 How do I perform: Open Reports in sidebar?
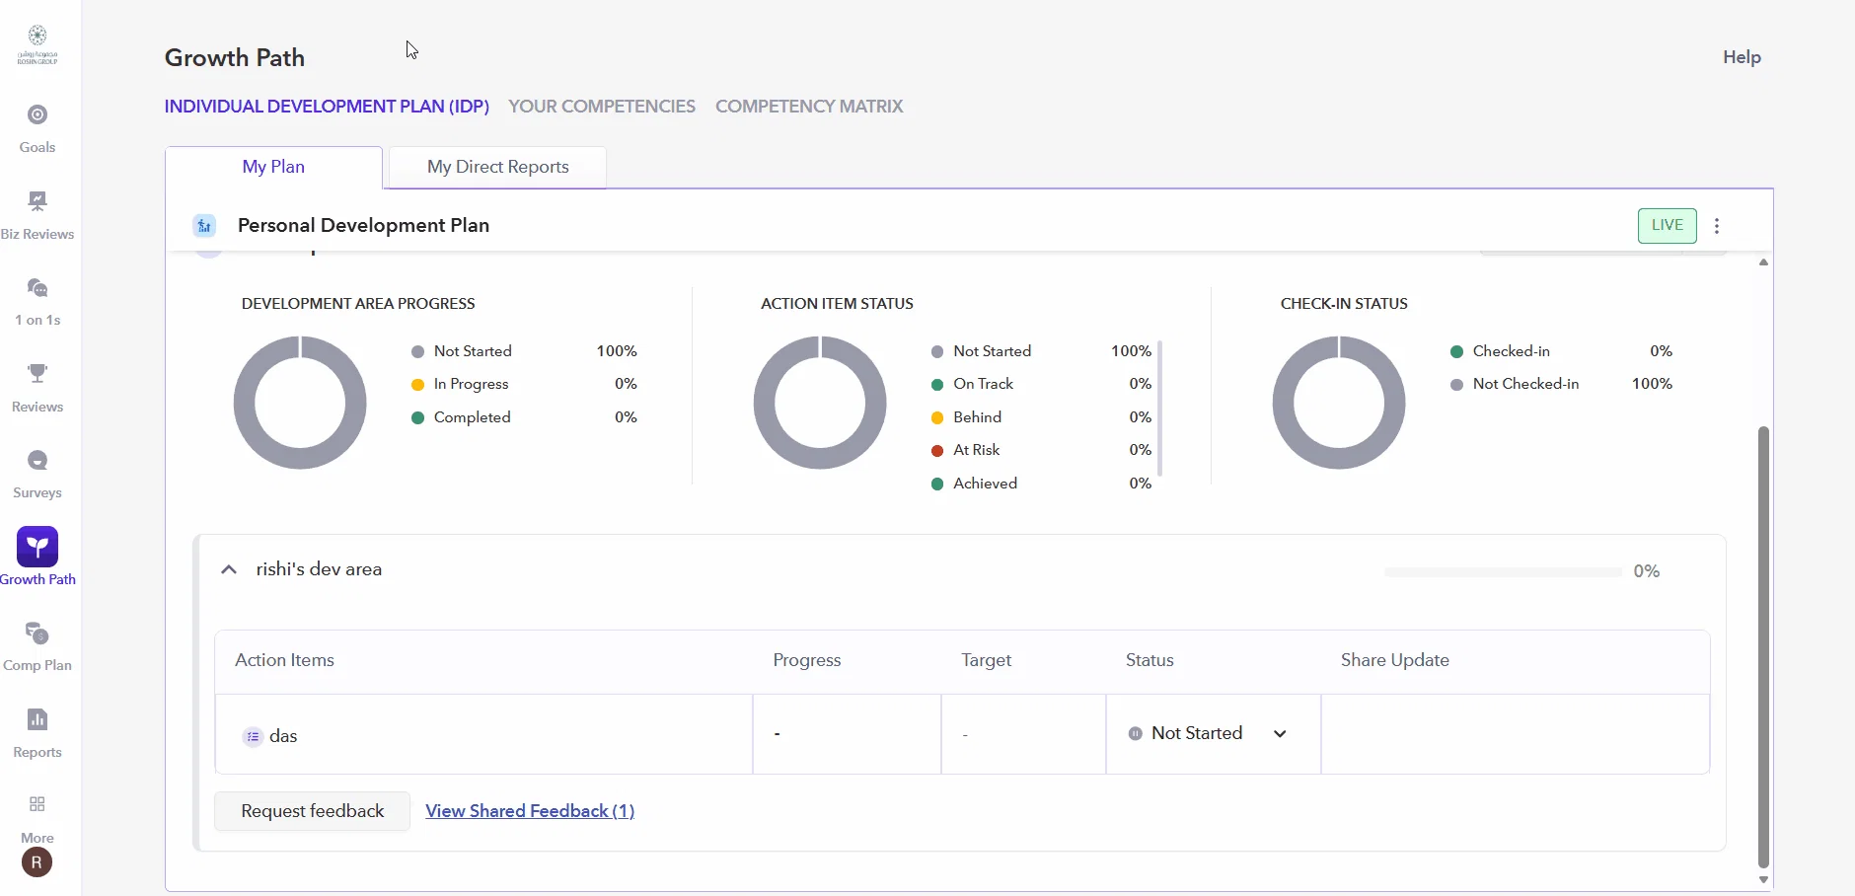(x=37, y=734)
